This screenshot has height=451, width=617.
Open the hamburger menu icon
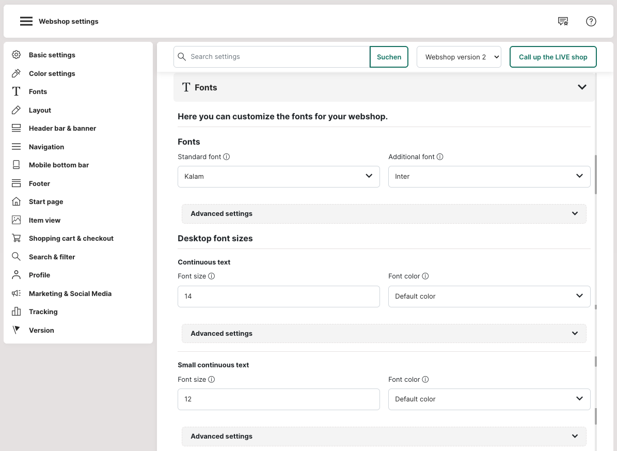pyautogui.click(x=26, y=21)
